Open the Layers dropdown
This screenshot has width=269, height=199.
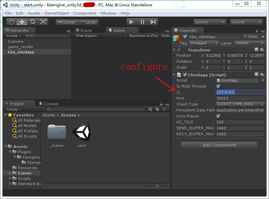(210, 22)
